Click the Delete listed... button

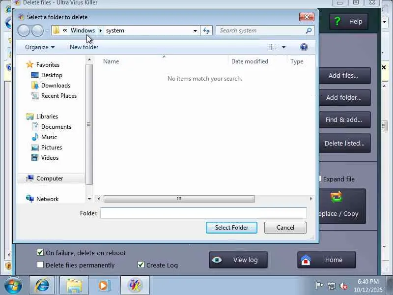[x=345, y=143]
